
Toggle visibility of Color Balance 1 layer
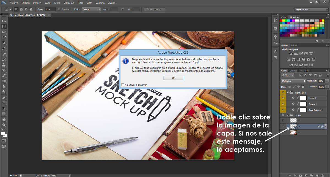point(283,110)
